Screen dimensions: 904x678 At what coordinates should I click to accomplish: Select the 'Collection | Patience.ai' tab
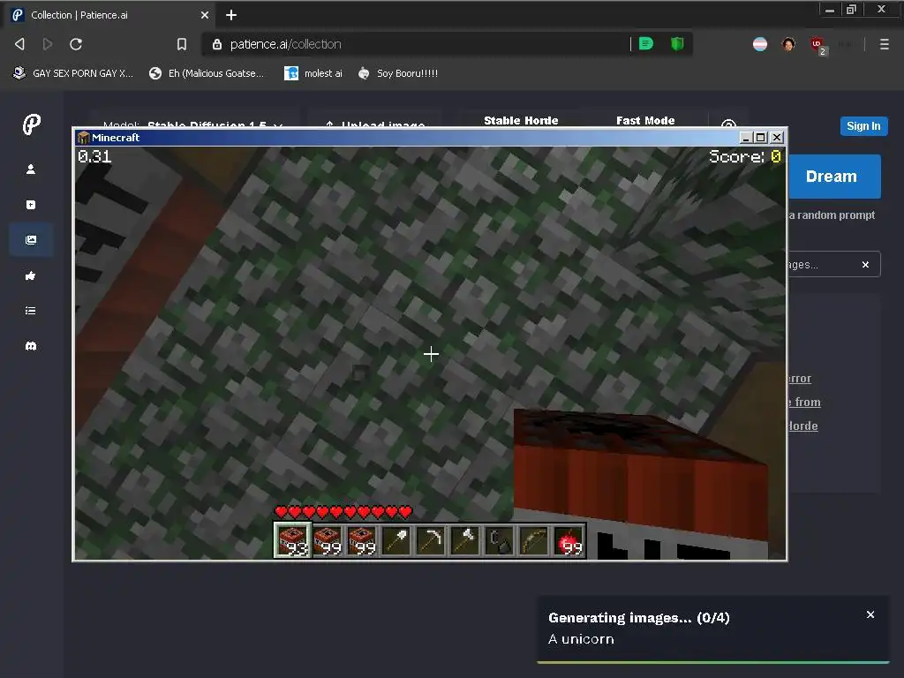(x=109, y=15)
